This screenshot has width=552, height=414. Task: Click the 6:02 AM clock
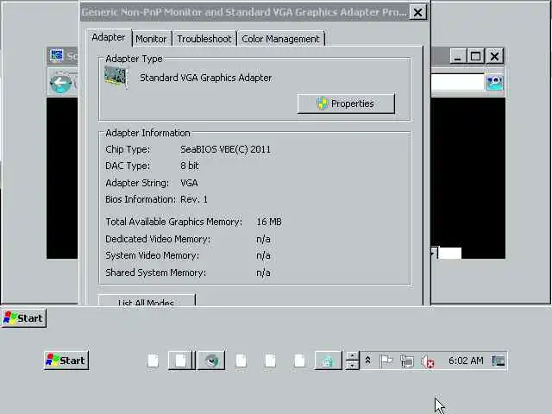click(x=466, y=361)
